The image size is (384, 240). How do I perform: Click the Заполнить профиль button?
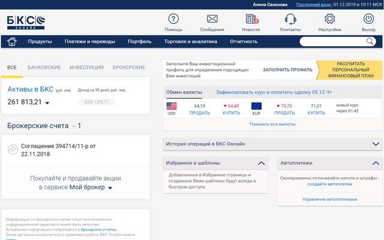click(x=287, y=69)
